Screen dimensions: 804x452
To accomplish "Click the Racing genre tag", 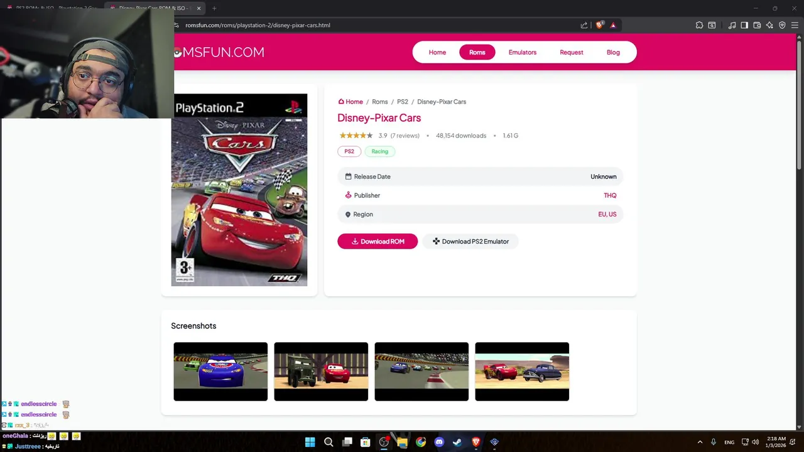I will coord(379,151).
